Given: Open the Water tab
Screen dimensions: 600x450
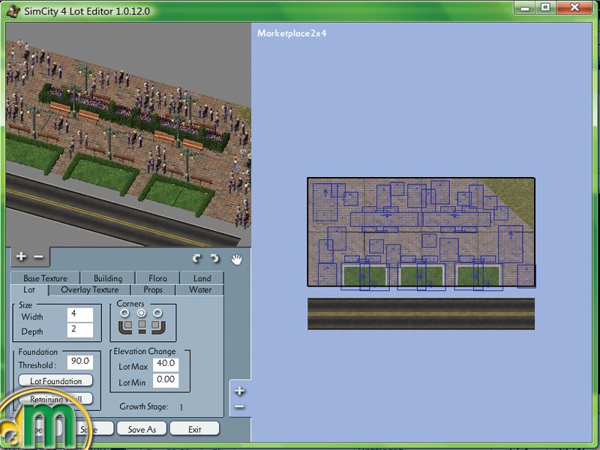Looking at the screenshot, I should (x=200, y=289).
